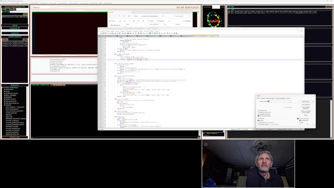
Task: Click Open file icon in Notepad++ toolbar
Action: [101, 33]
